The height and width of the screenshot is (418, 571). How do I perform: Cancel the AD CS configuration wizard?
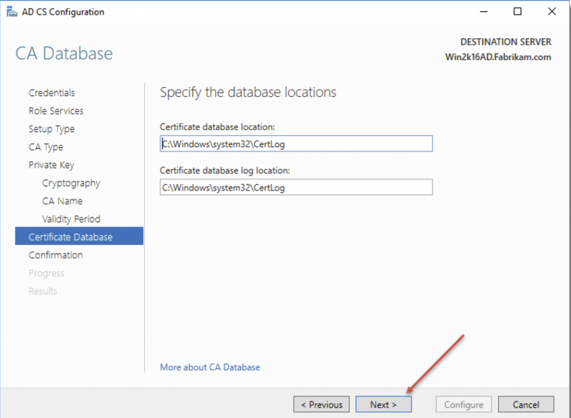click(x=526, y=404)
